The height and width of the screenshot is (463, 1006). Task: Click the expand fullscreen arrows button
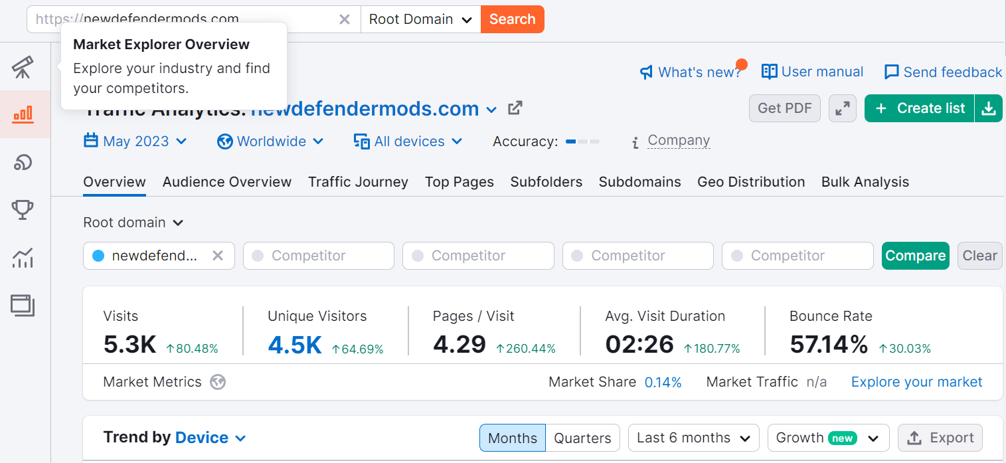tap(843, 108)
